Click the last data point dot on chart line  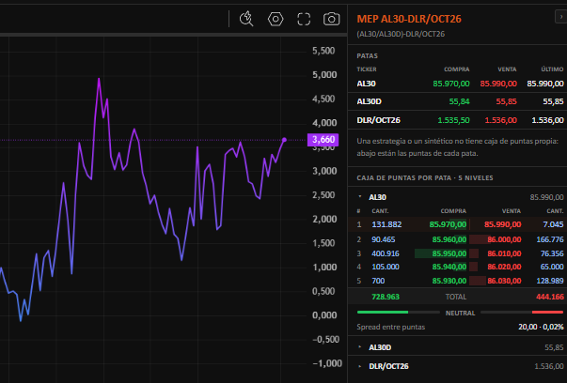284,140
